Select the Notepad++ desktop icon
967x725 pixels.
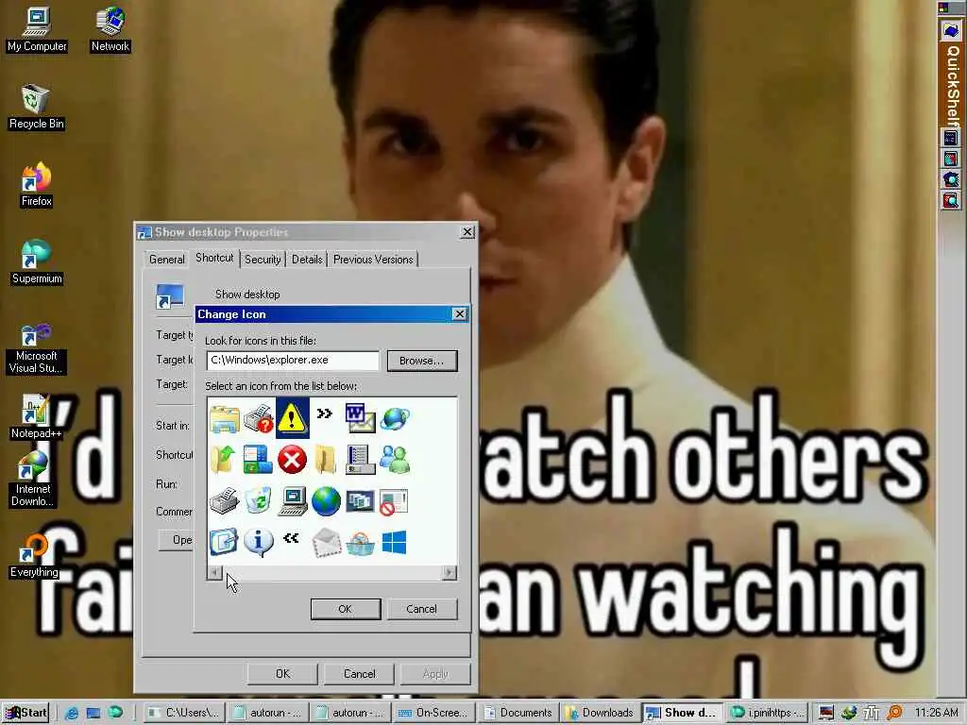[x=37, y=416]
